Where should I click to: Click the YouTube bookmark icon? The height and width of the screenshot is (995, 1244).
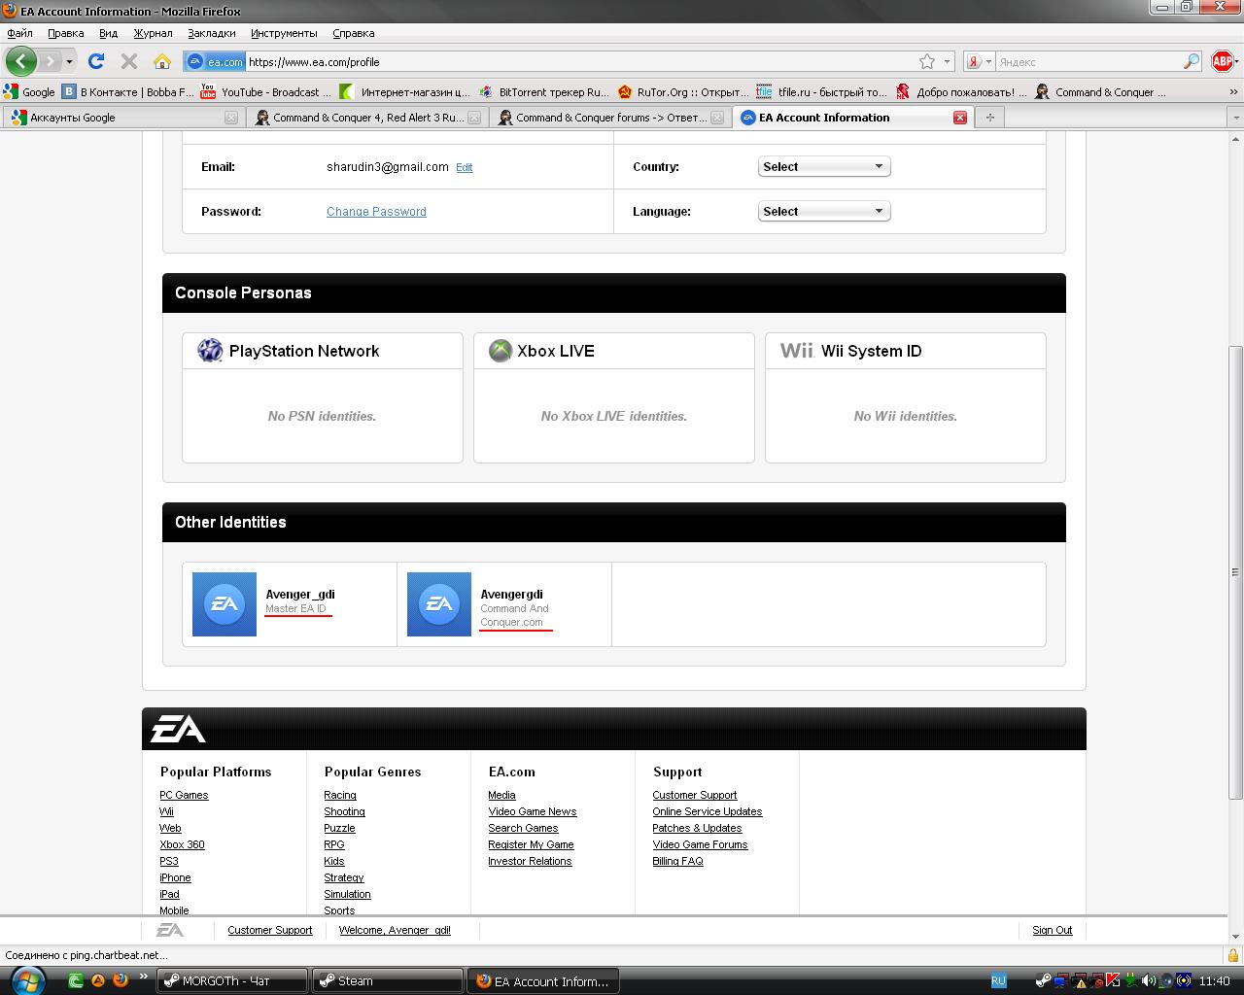[x=208, y=92]
